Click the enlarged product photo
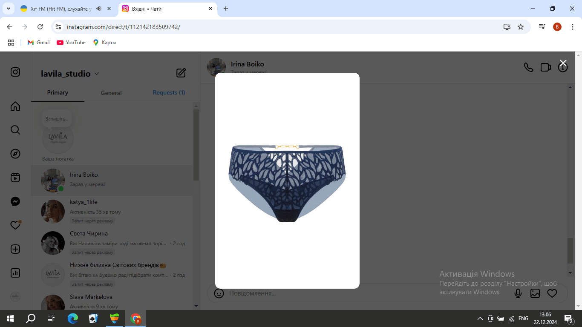 287,181
